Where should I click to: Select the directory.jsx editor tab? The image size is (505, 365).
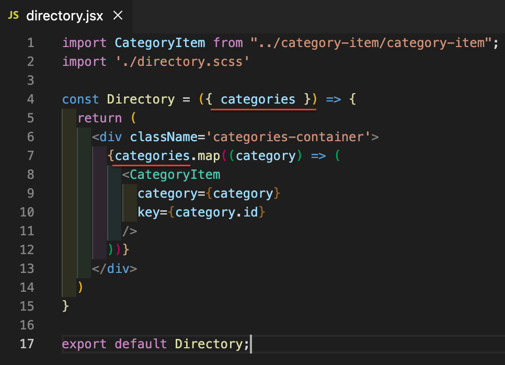(x=66, y=16)
